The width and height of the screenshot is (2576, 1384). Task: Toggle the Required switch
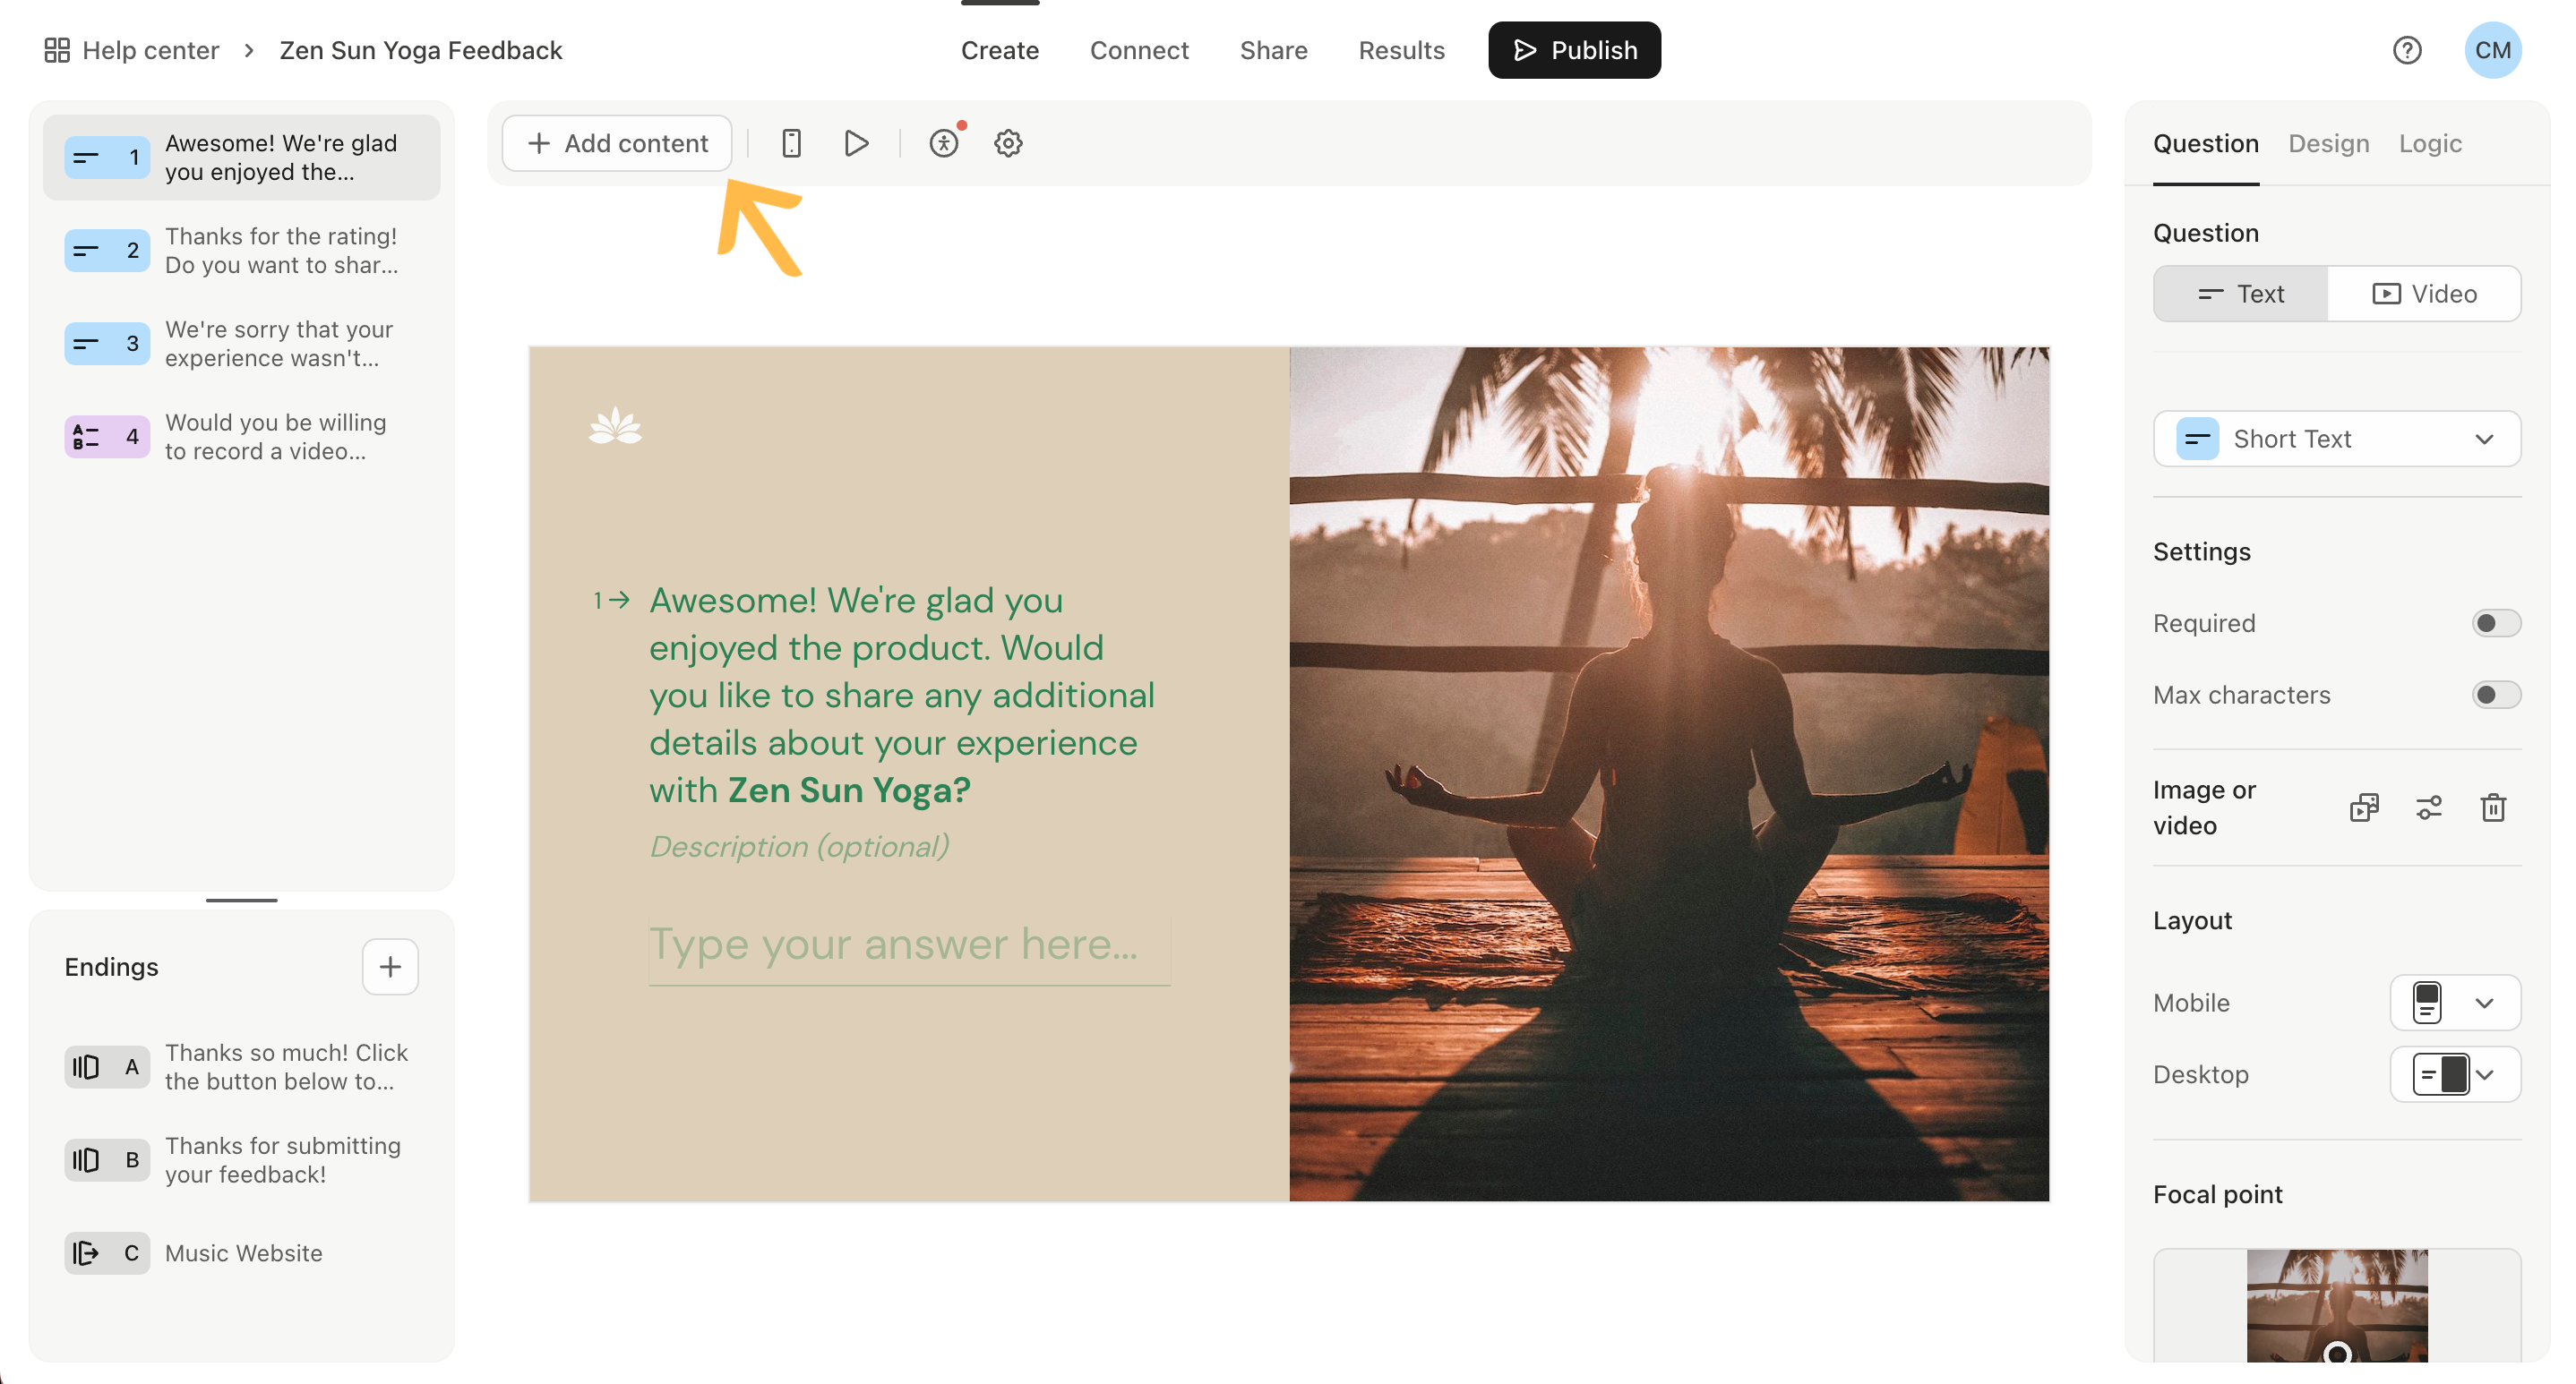(2496, 624)
